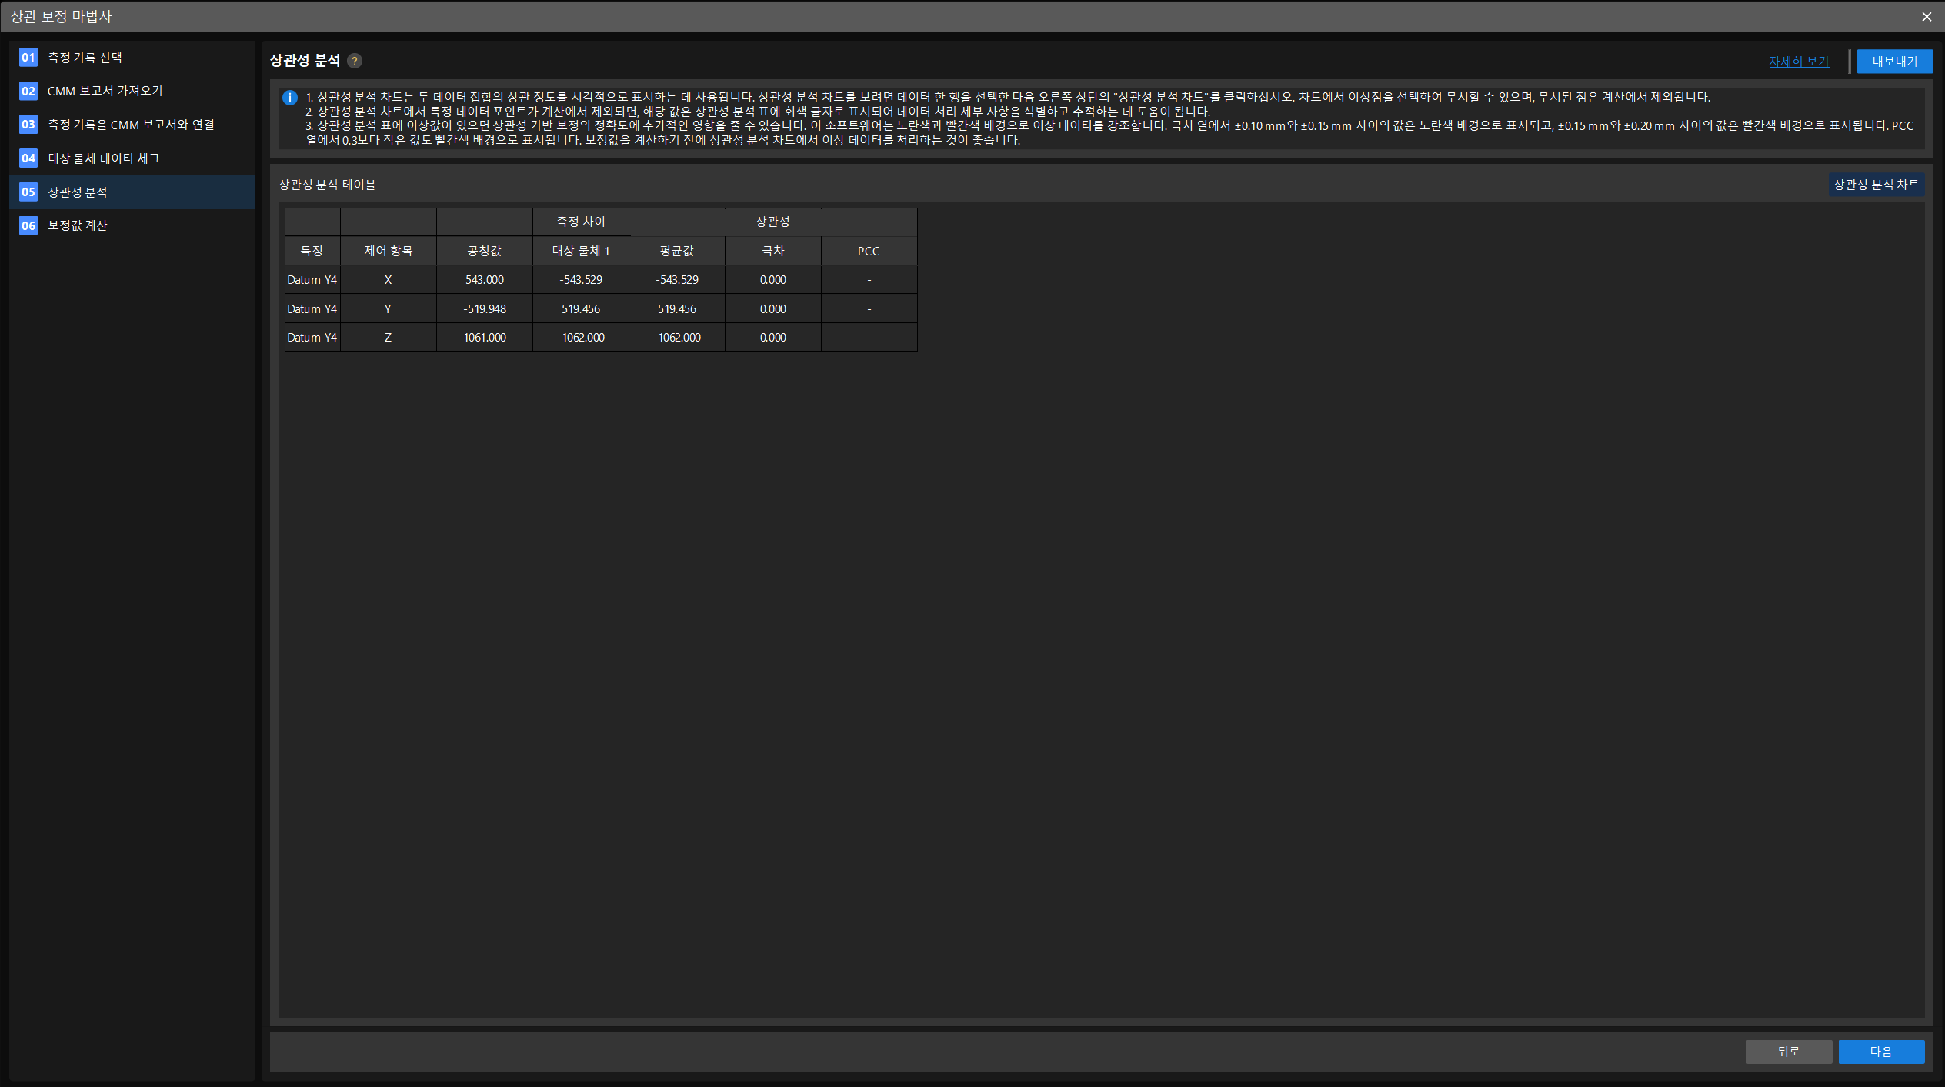Select step 01 측정 기록 선택
This screenshot has height=1087, width=1945.
(x=132, y=58)
